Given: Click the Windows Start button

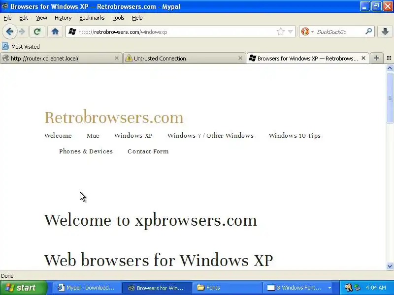Looking at the screenshot, I should pos(24,288).
